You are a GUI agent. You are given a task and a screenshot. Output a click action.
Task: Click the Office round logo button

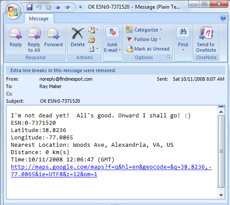(x=13, y=11)
